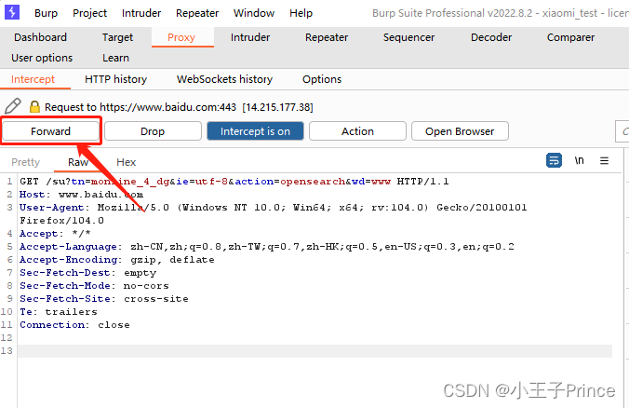This screenshot has width=629, height=408.
Task: Forward the intercepted request
Action: pyautogui.click(x=50, y=131)
